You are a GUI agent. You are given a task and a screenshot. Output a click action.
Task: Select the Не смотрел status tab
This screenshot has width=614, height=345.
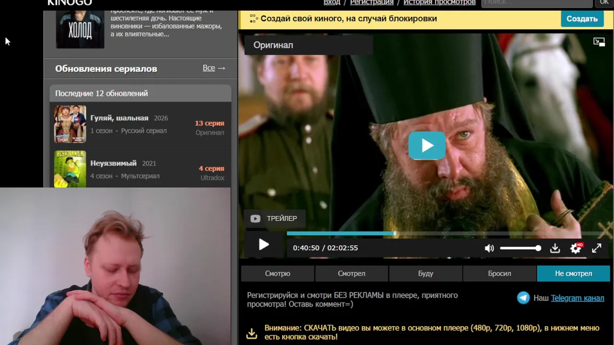point(574,274)
